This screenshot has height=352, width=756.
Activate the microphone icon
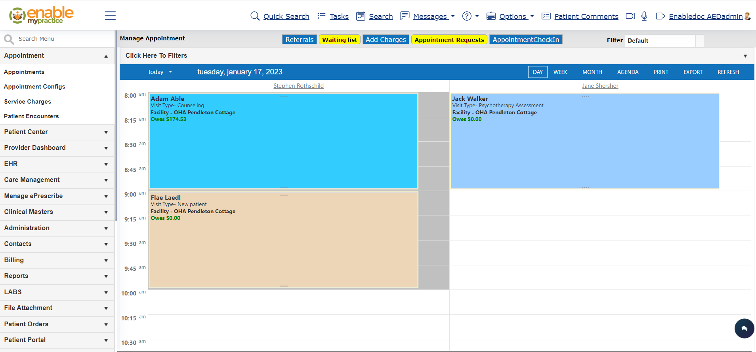644,16
